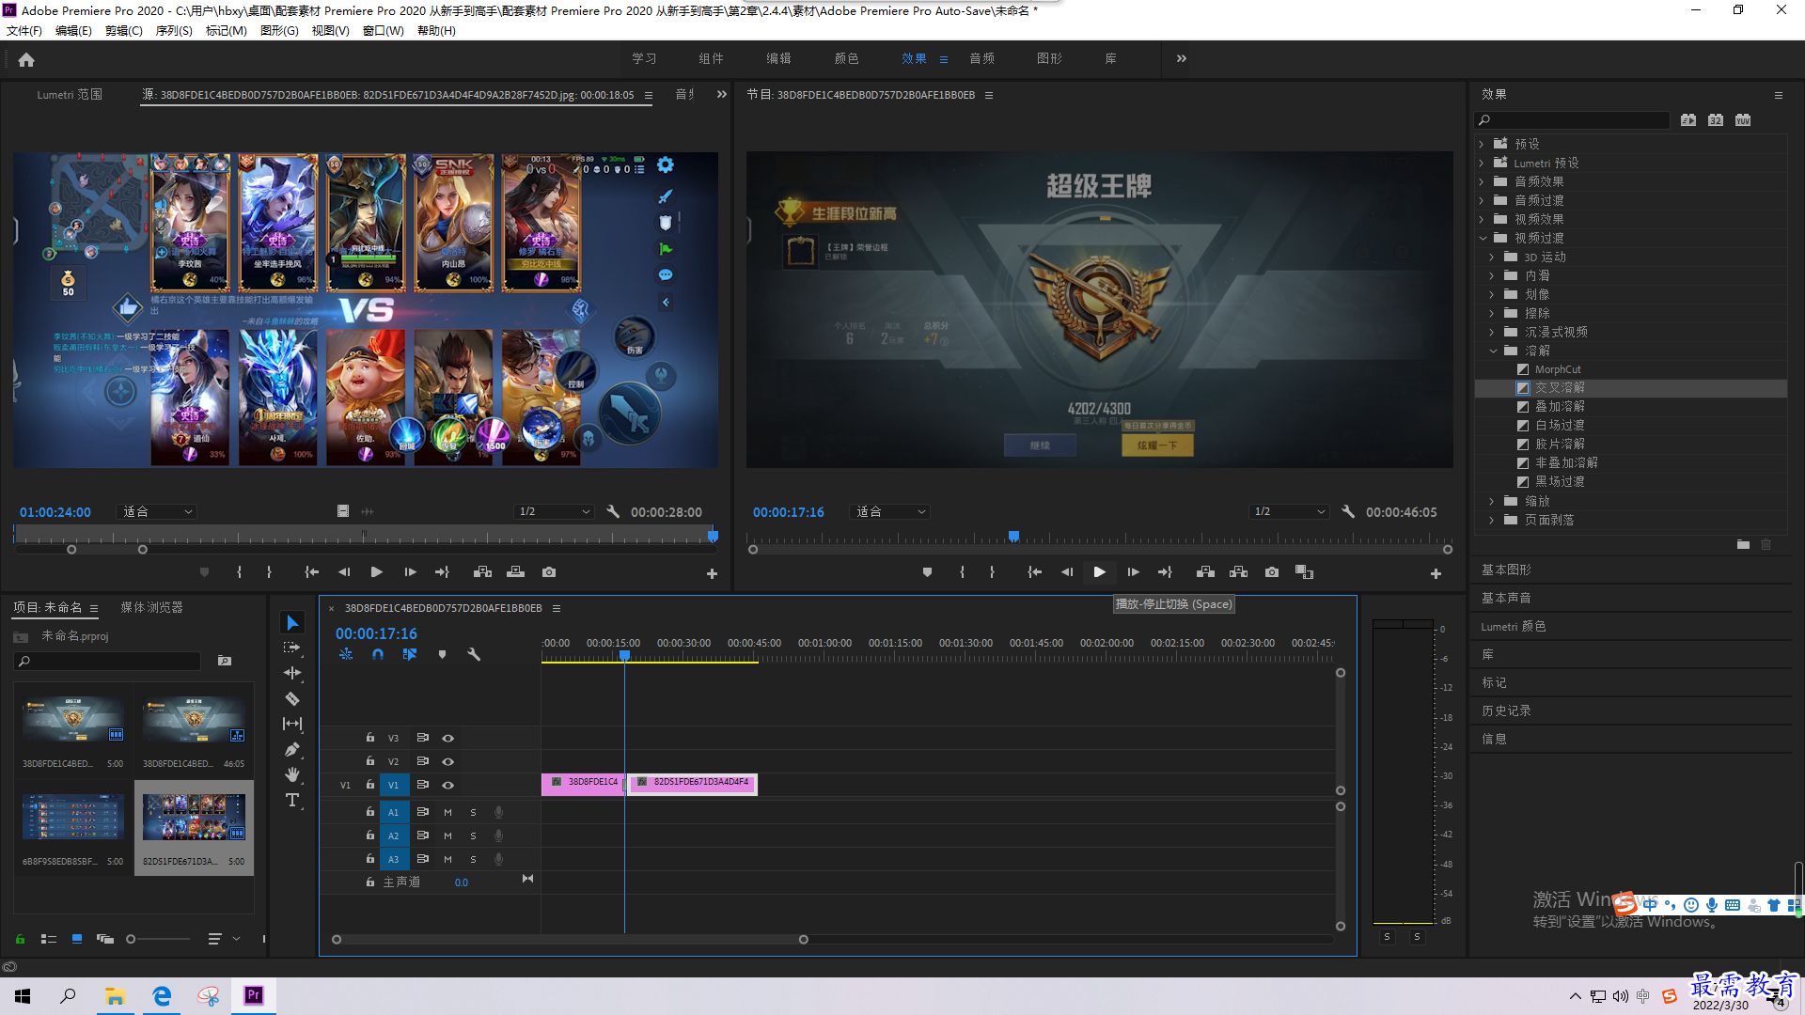This screenshot has width=1805, height=1015.
Task: Click timeline horizontal zoom scrollbar
Action: 570,939
